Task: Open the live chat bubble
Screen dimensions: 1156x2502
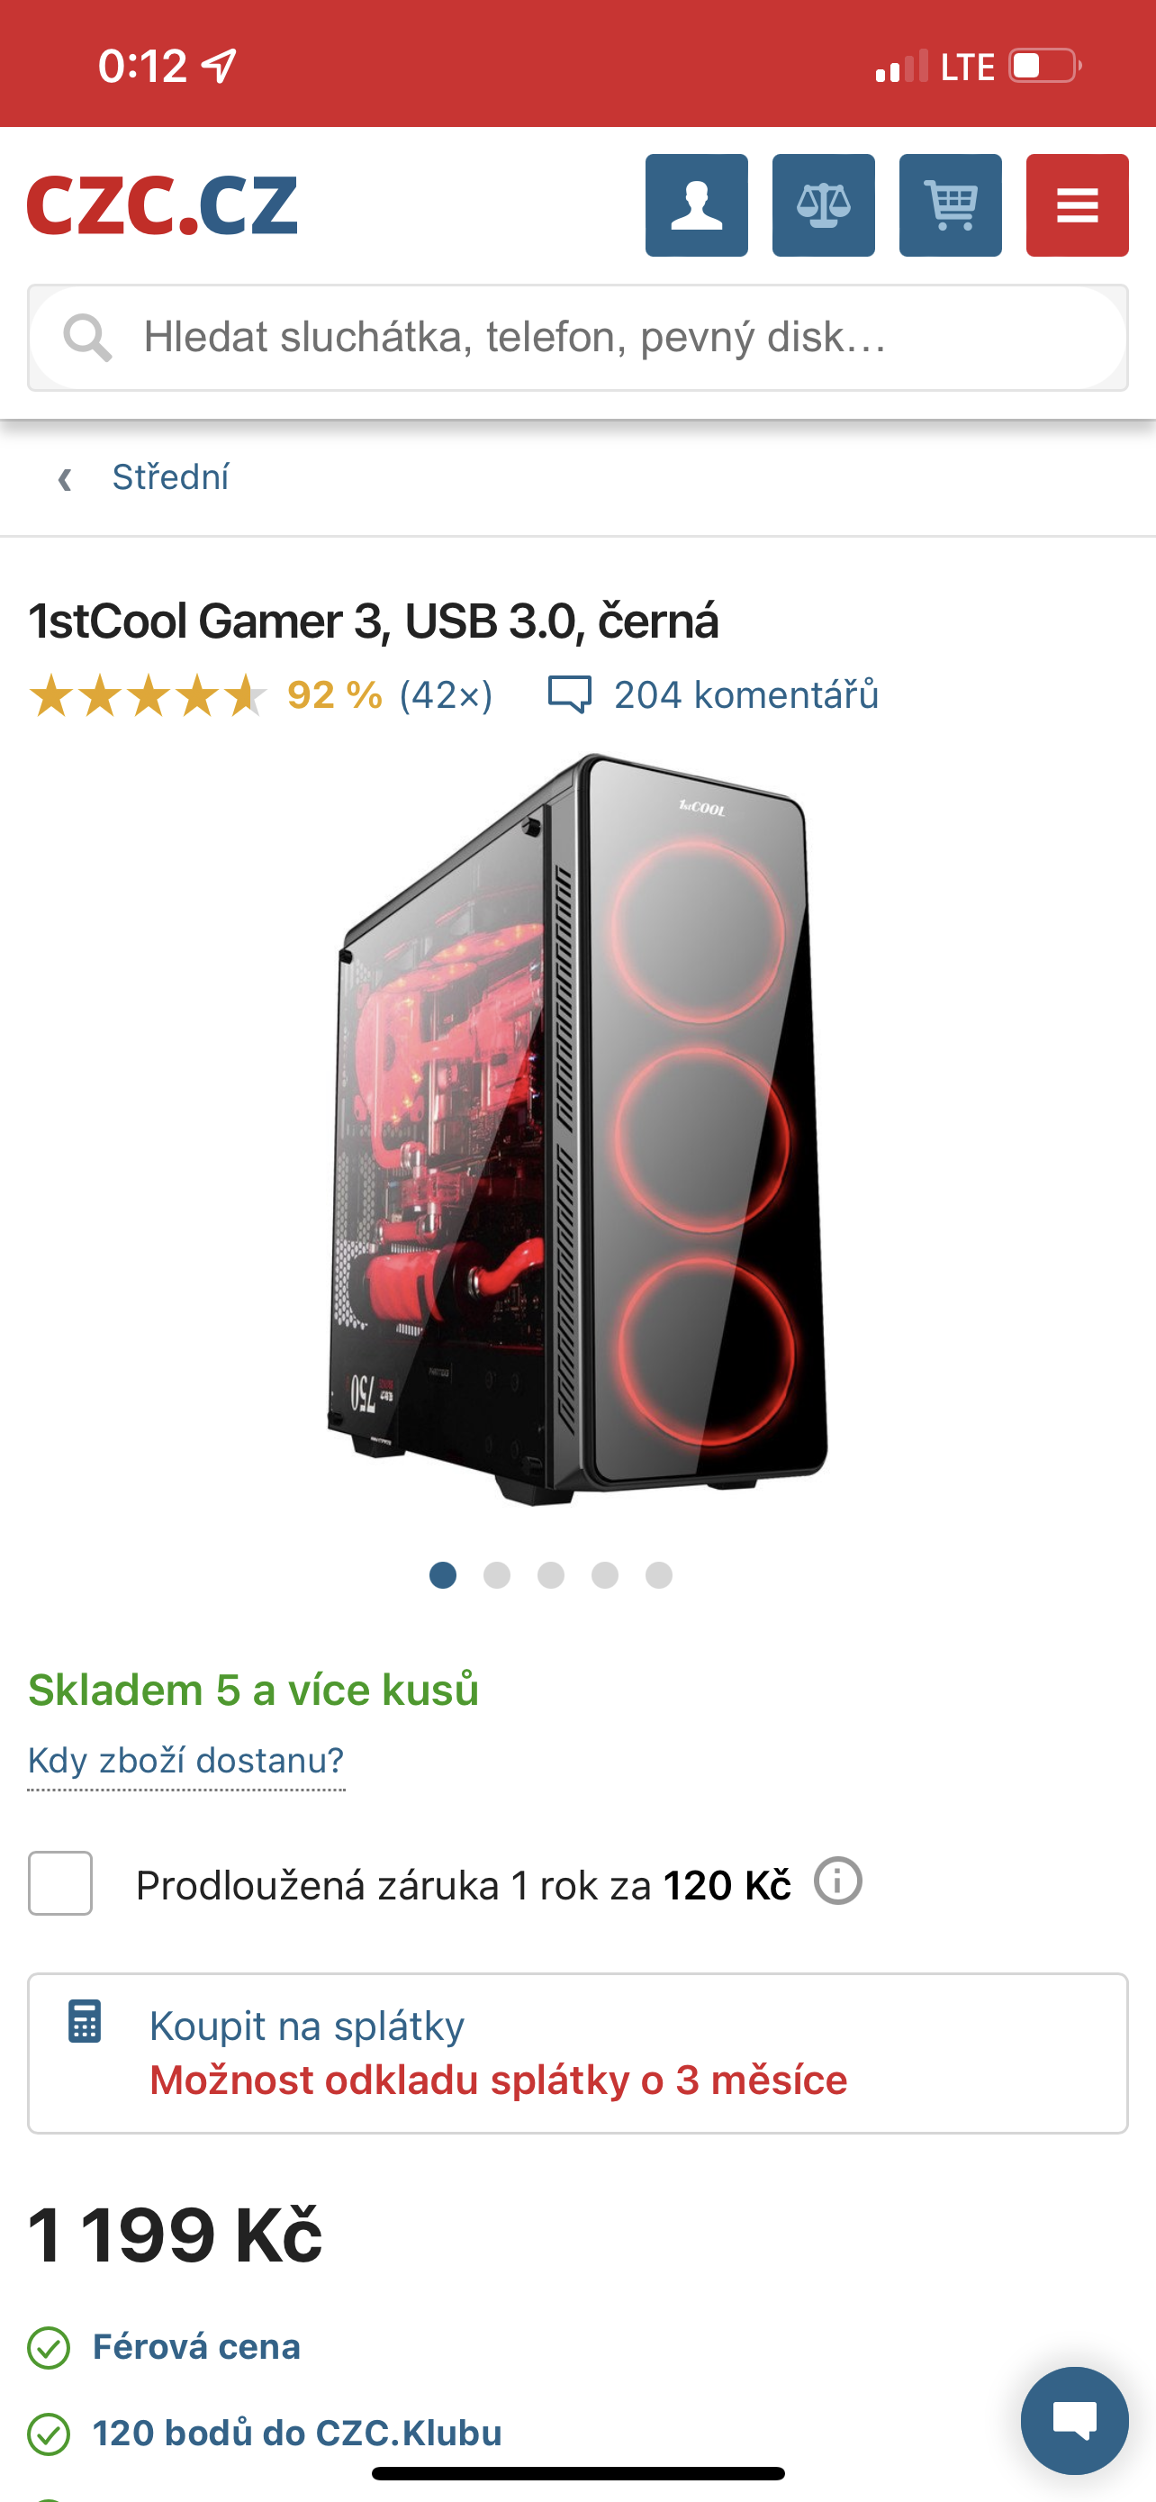Action: tap(1074, 2420)
